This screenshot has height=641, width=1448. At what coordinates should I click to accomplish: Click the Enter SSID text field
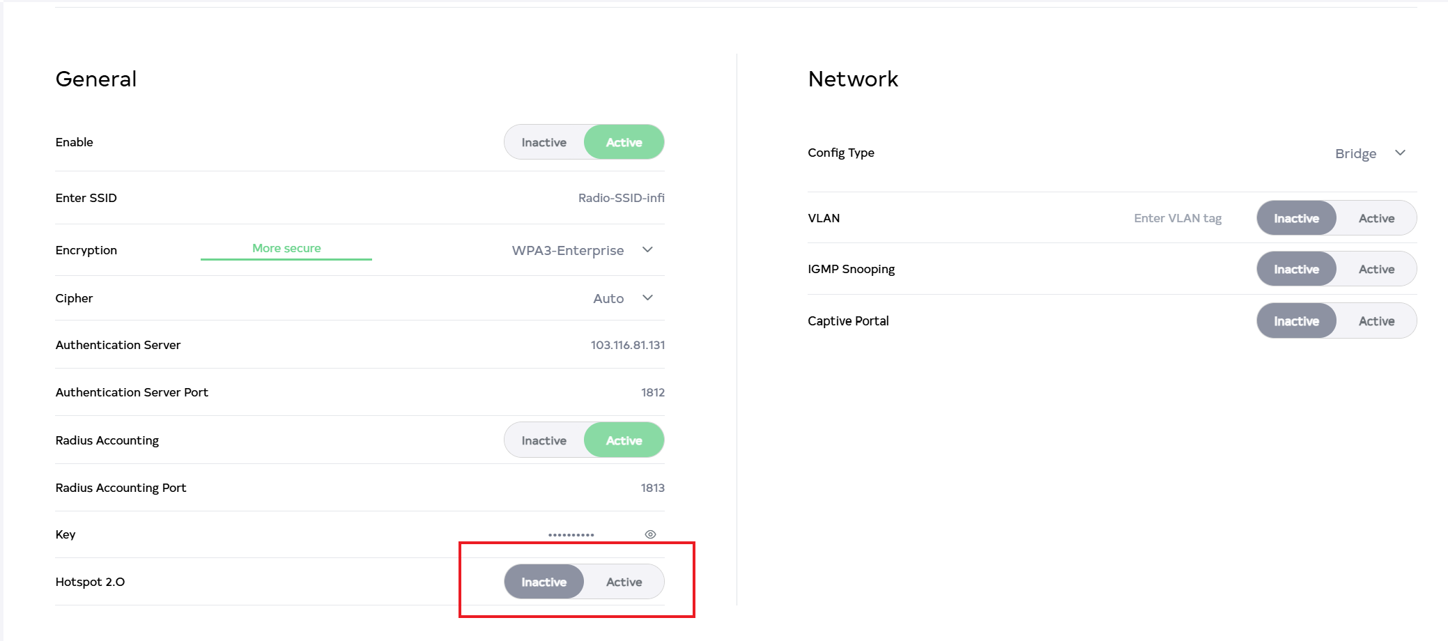(621, 198)
